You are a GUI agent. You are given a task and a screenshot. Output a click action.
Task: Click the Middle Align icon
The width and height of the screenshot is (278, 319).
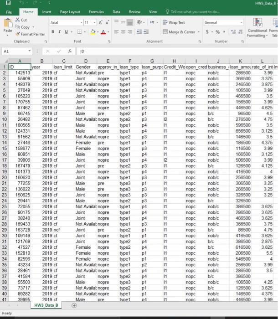point(123,22)
